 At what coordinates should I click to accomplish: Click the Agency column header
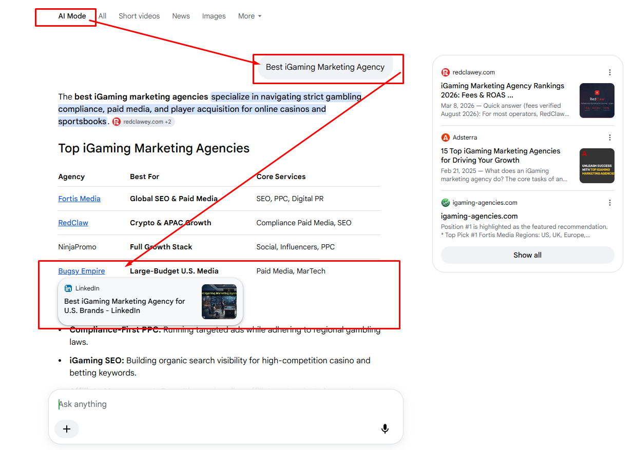tap(71, 177)
